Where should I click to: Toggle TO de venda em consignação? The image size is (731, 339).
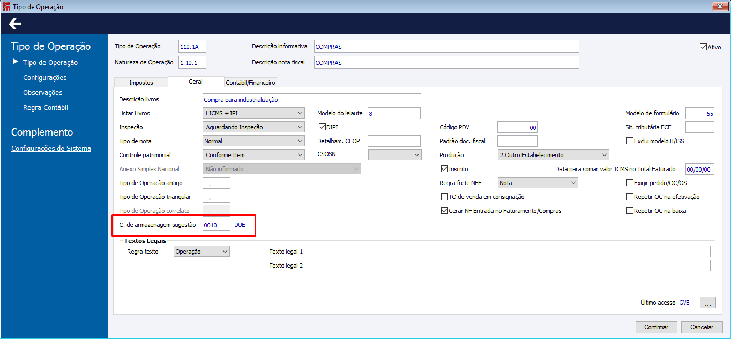pyautogui.click(x=444, y=197)
